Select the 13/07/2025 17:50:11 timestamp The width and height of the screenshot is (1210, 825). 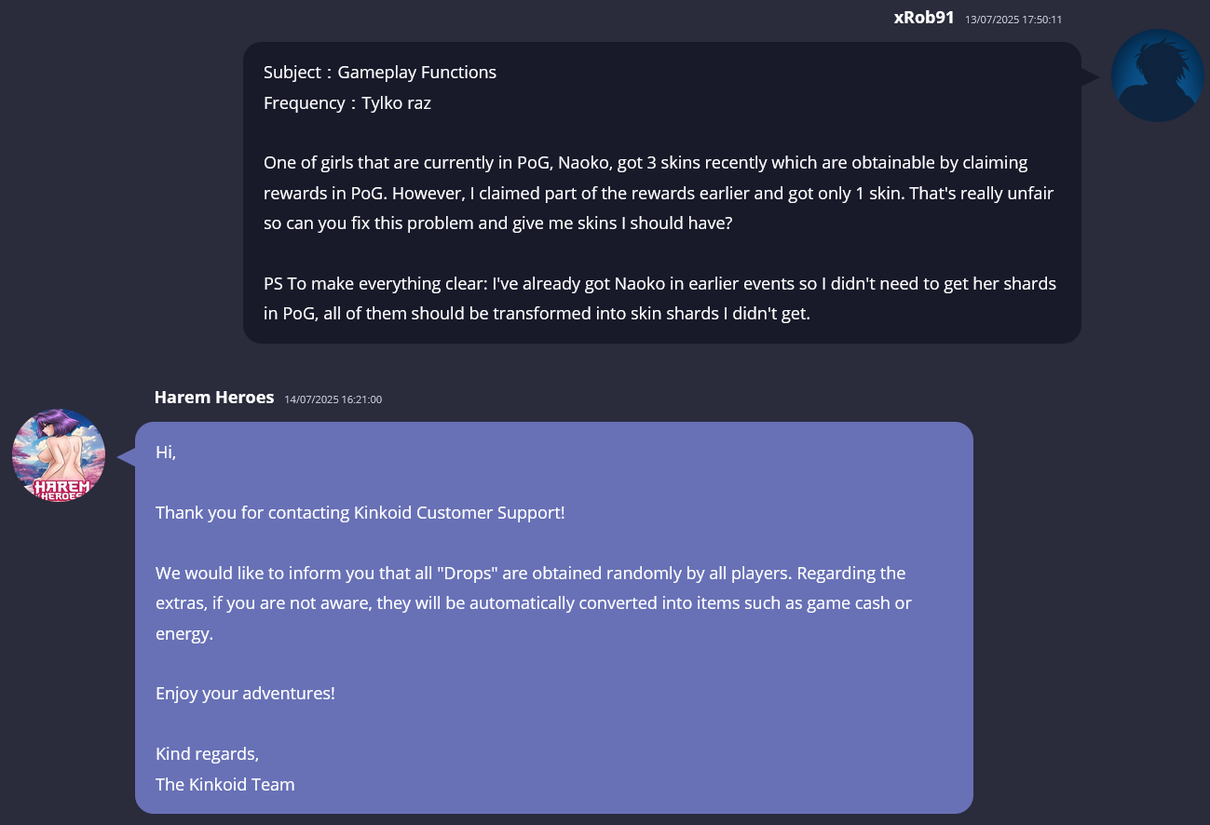pyautogui.click(x=1013, y=20)
